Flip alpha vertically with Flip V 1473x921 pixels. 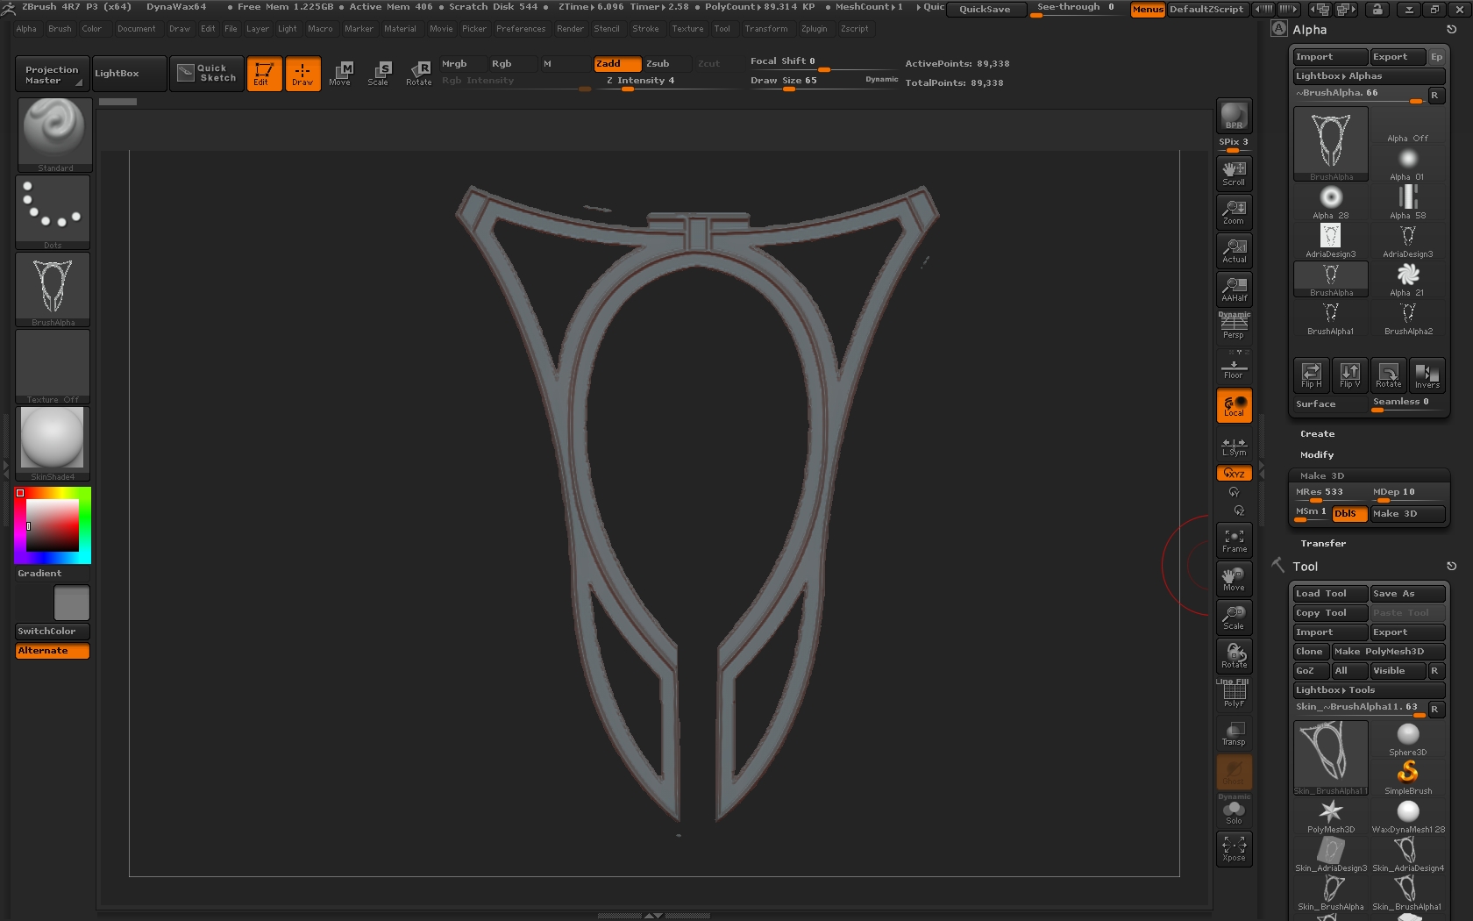click(1350, 375)
